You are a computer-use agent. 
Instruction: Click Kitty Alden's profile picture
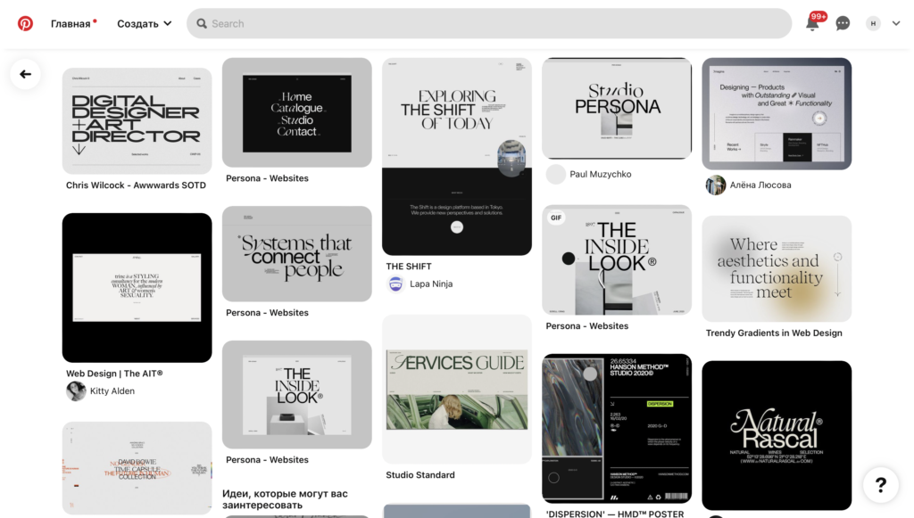pos(76,391)
